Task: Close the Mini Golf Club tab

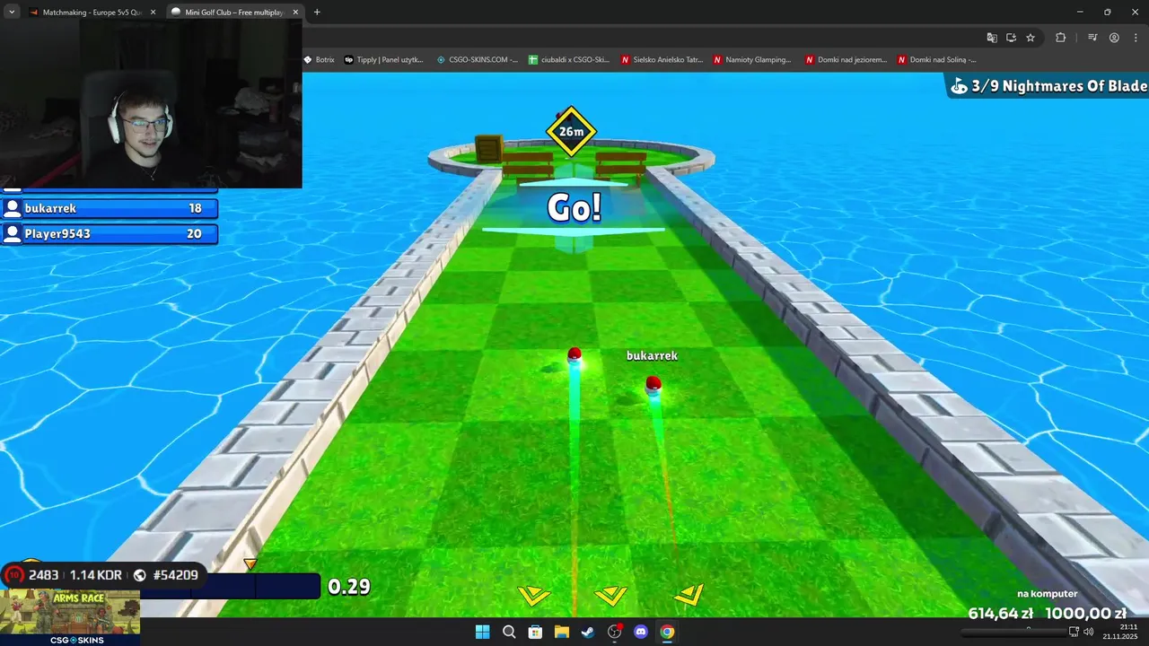Action: [294, 13]
